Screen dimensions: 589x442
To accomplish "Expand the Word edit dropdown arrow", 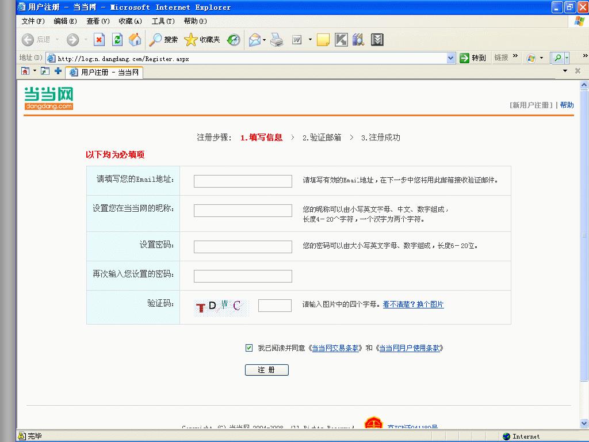I will pyautogui.click(x=310, y=40).
